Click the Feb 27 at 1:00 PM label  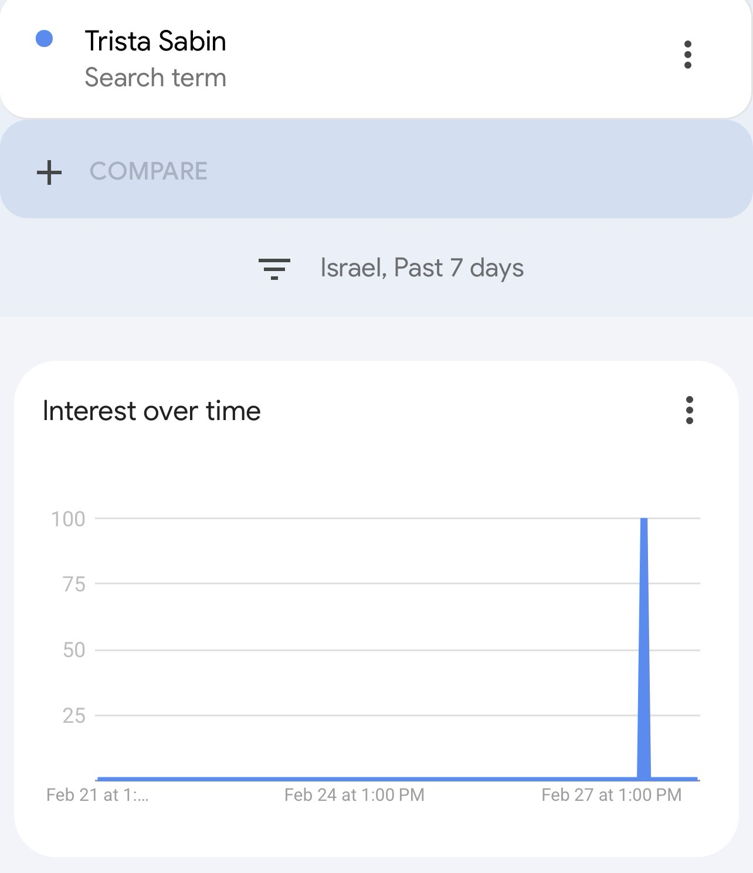tap(611, 795)
